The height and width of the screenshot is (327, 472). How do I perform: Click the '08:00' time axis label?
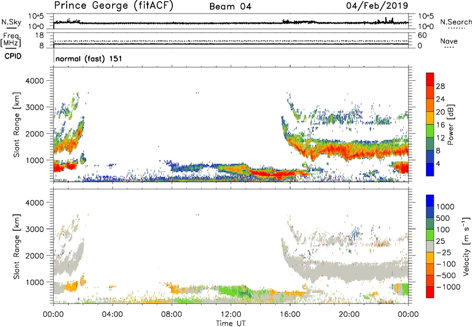(x=172, y=315)
